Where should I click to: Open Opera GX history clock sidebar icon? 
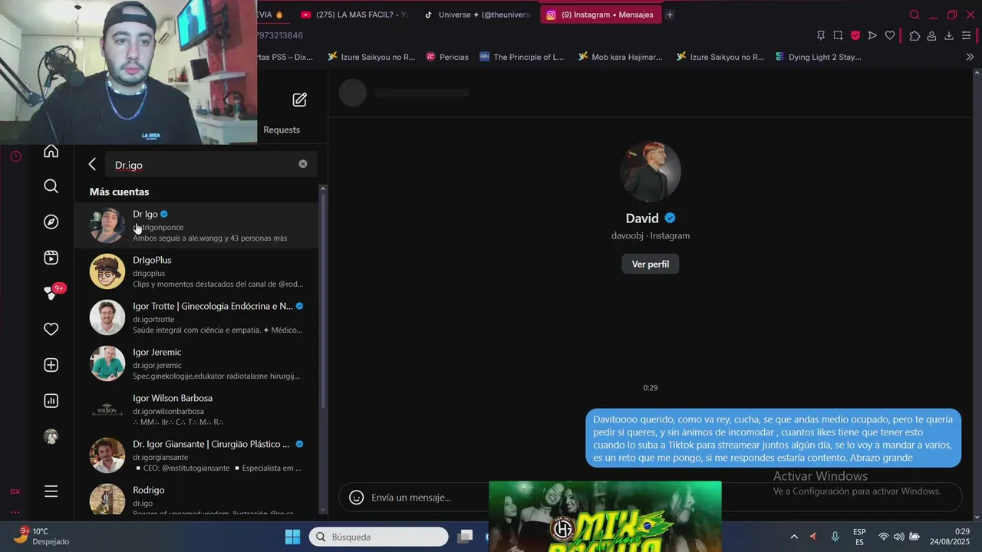click(15, 156)
